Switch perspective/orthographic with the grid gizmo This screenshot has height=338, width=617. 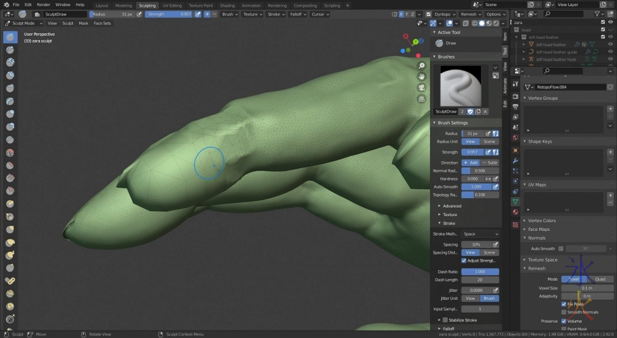tap(421, 99)
